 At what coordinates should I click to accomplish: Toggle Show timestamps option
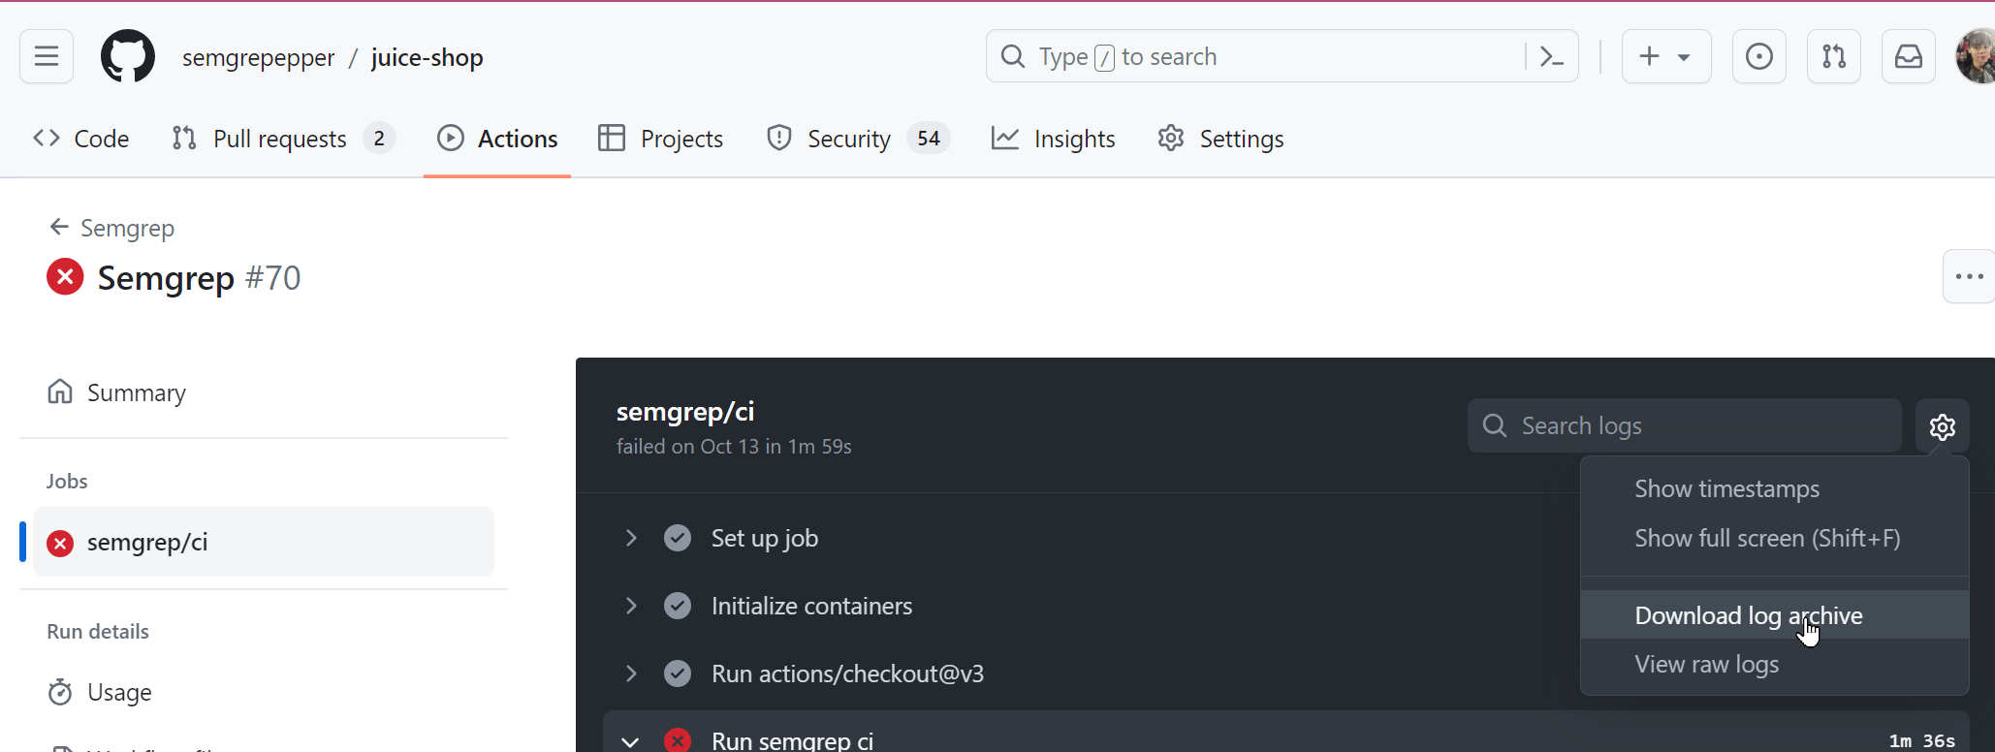[1726, 489]
